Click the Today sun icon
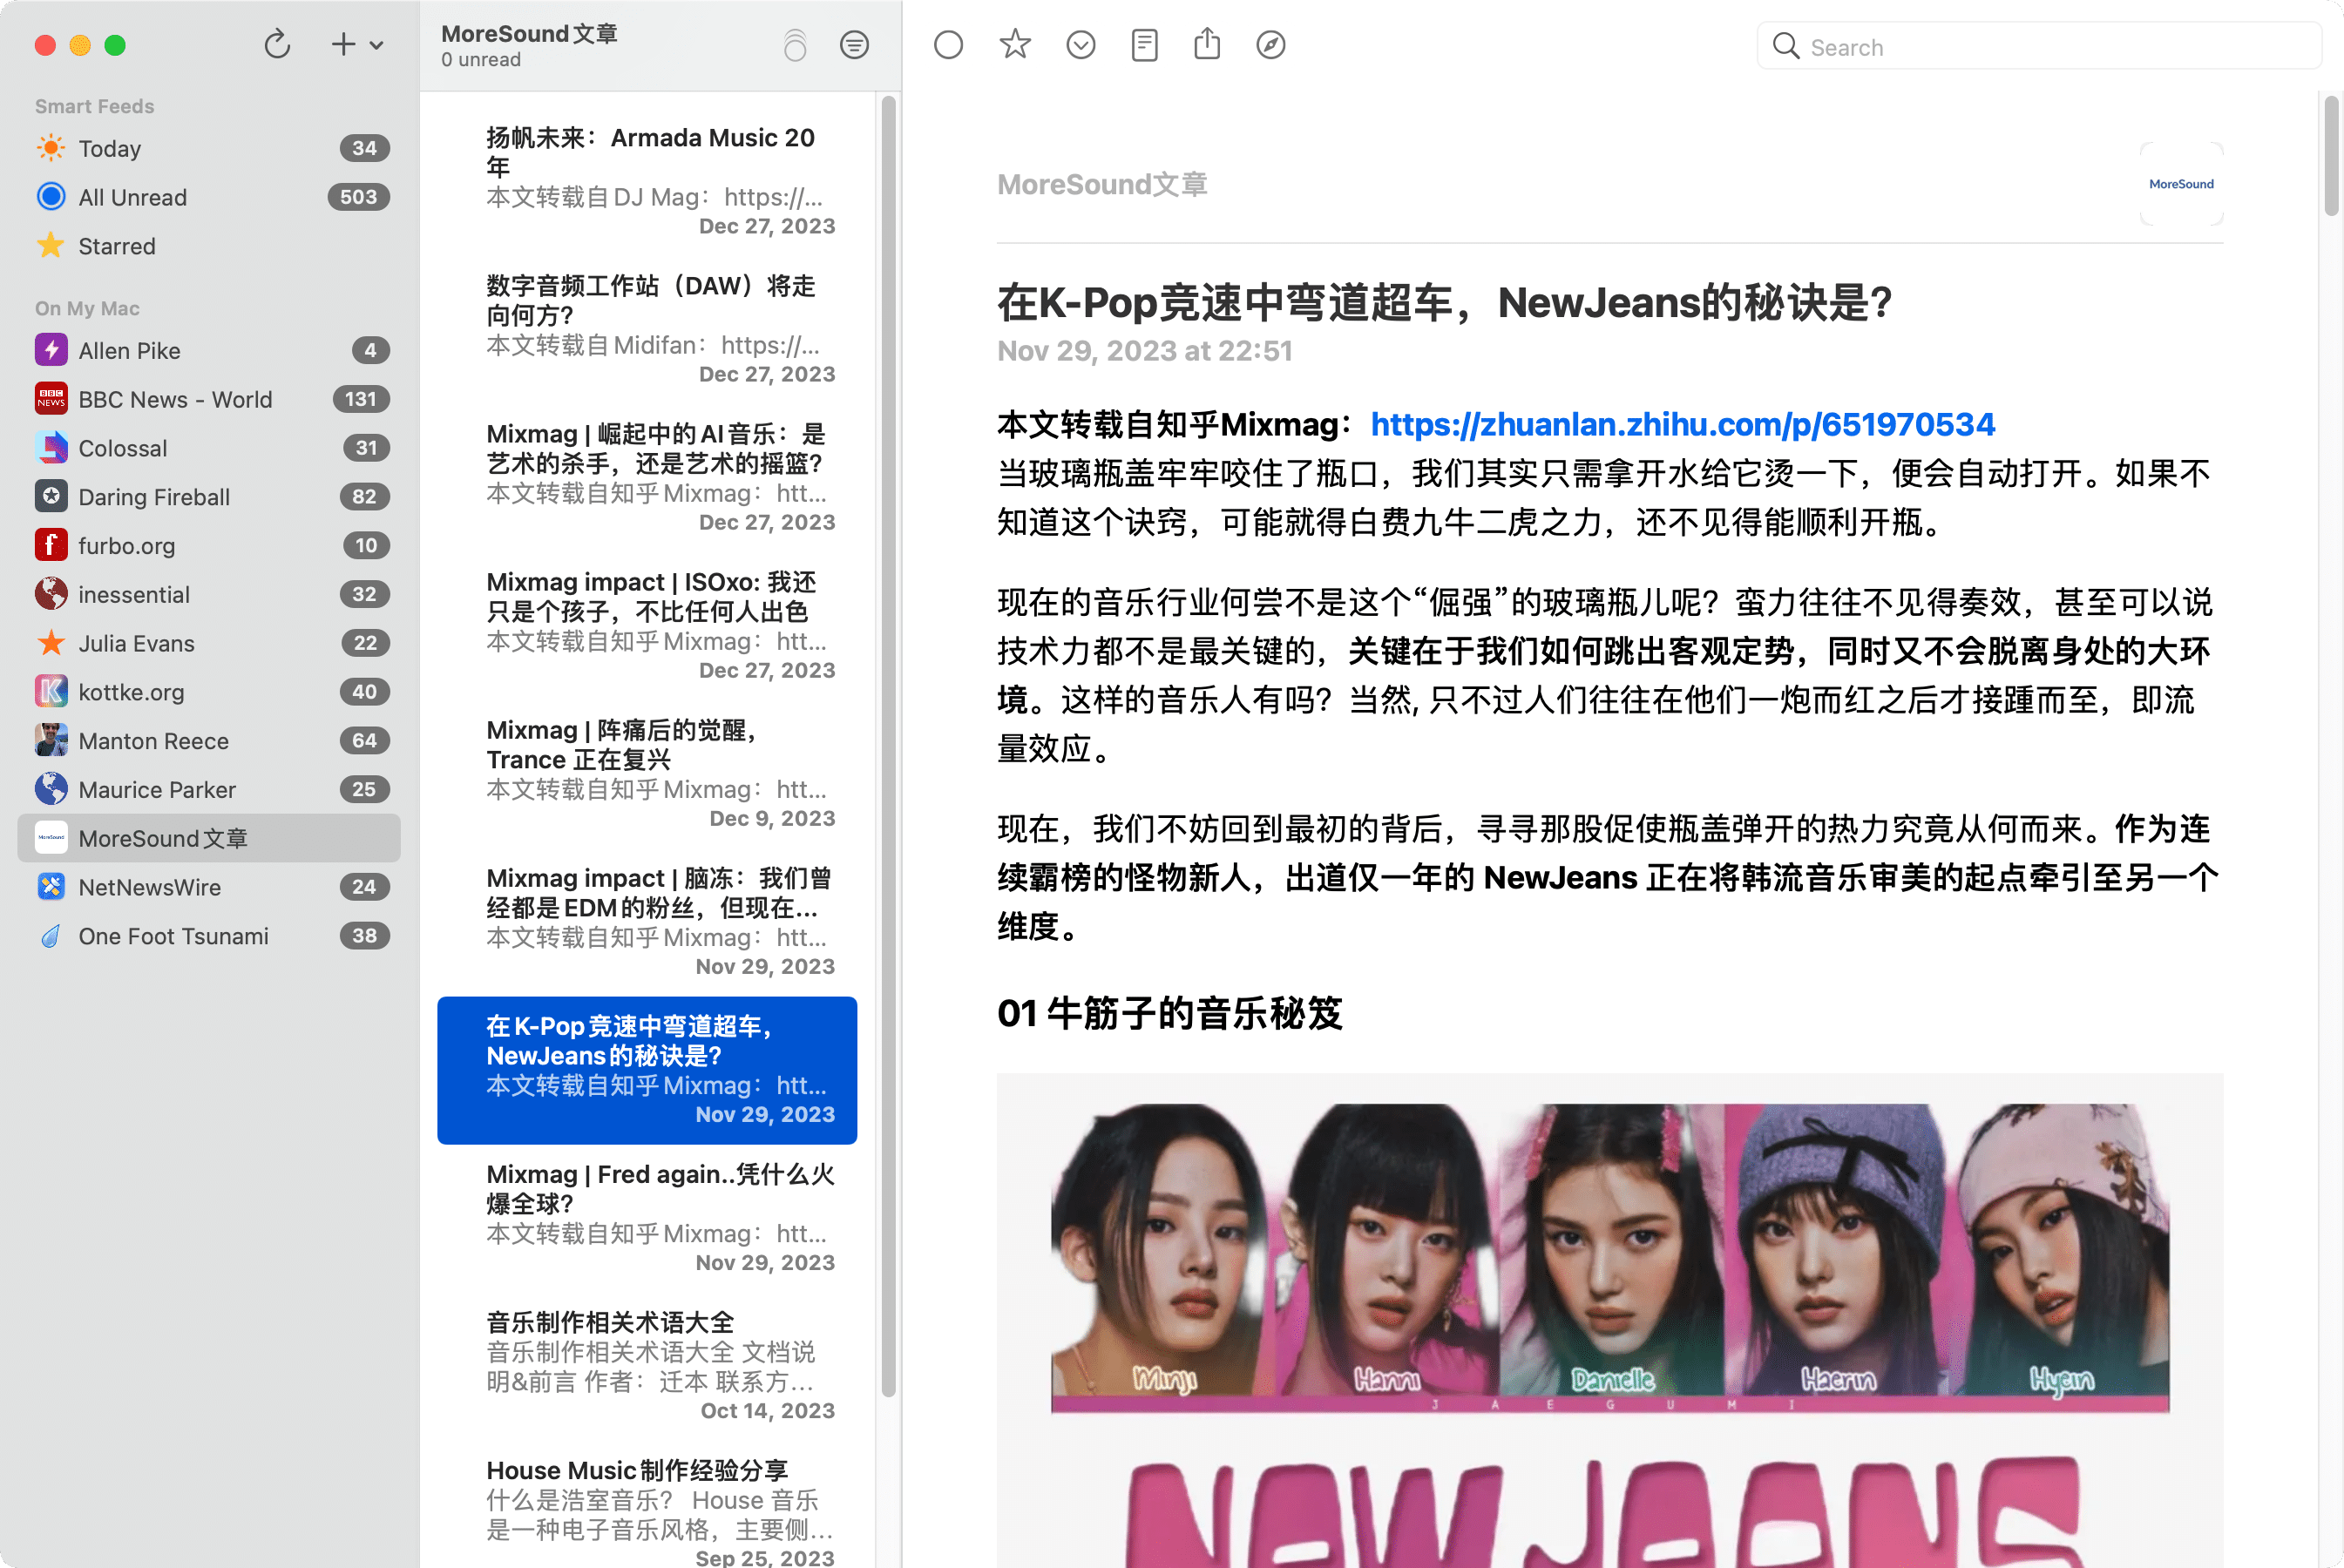The width and height of the screenshot is (2344, 1568). point(51,148)
